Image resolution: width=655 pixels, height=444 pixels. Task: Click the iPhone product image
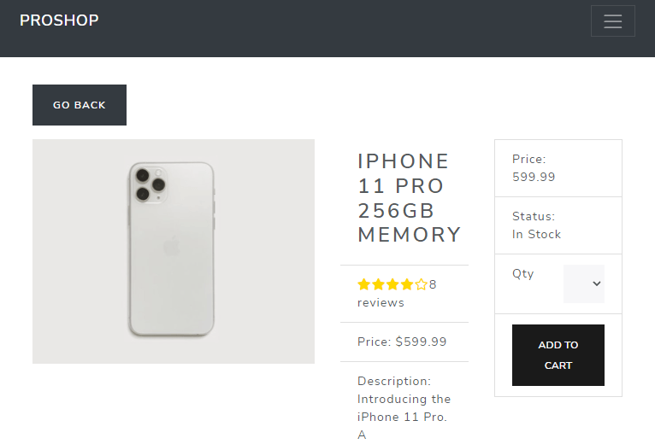tap(174, 251)
